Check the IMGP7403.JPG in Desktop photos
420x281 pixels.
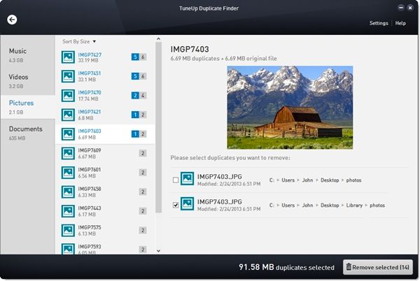click(x=176, y=180)
